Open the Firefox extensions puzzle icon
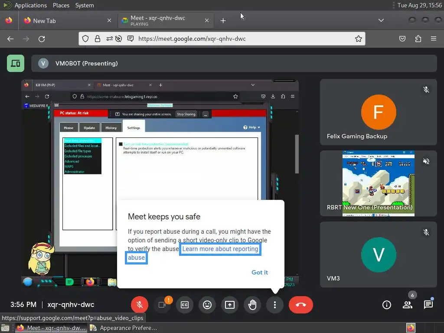Image resolution: width=444 pixels, height=333 pixels. tap(418, 39)
